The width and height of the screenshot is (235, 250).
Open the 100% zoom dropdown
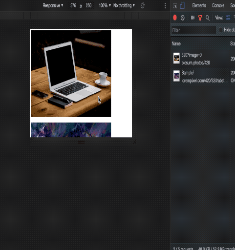105,5
